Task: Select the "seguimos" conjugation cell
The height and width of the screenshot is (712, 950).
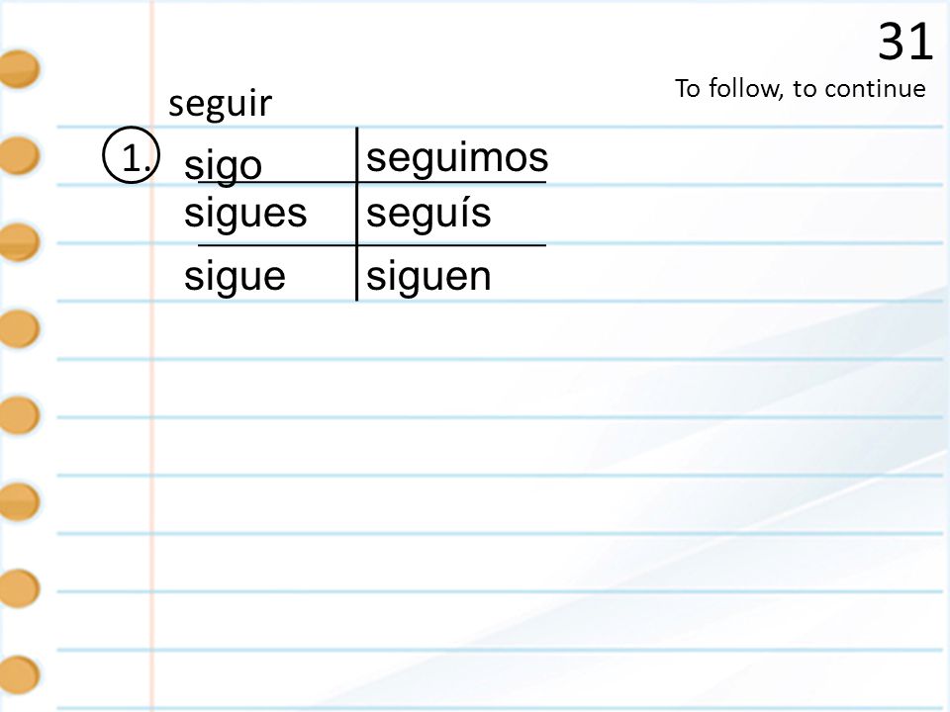Action: point(457,158)
